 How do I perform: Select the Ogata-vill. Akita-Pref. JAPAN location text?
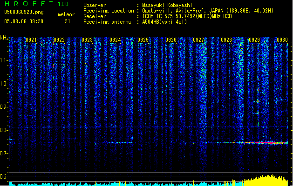(208, 11)
